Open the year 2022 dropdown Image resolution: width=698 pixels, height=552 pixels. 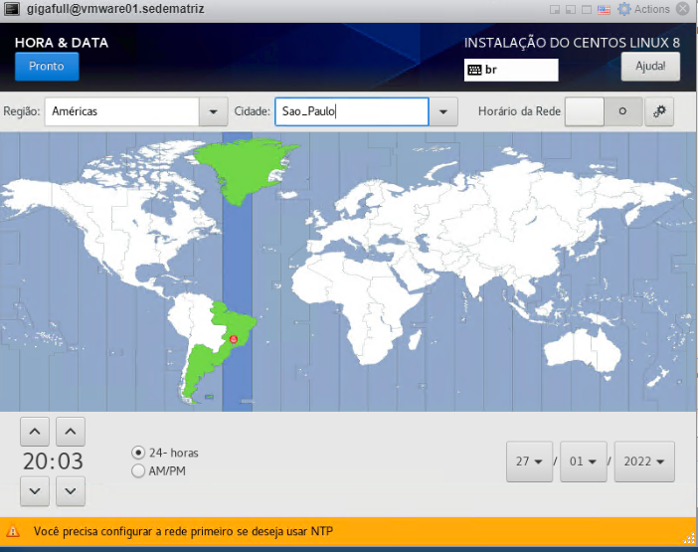644,461
